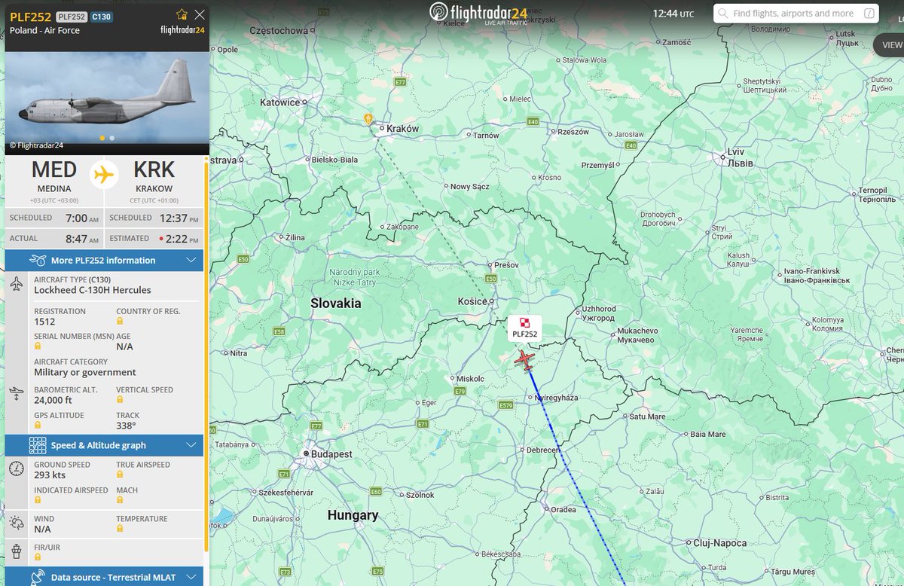Click the Kraków airport pin marker
Viewport: 904px width, 586px height.
(x=368, y=118)
